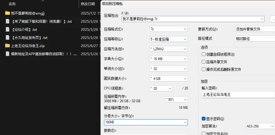
Task: Open the 压缩等级 dropdown showing 5 - 标准压缩
Action: [x=168, y=39]
